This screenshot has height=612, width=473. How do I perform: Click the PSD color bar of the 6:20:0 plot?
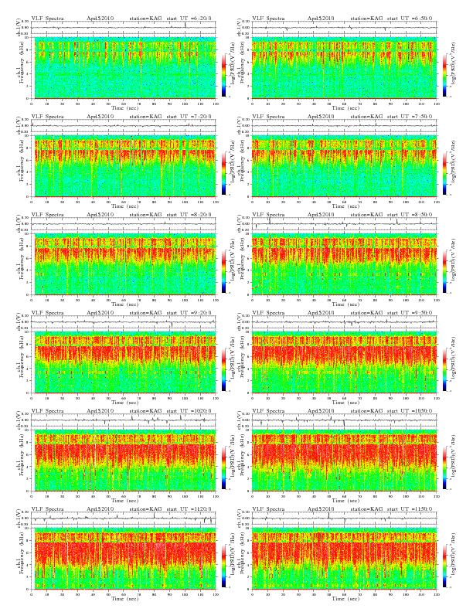pyautogui.click(x=223, y=75)
